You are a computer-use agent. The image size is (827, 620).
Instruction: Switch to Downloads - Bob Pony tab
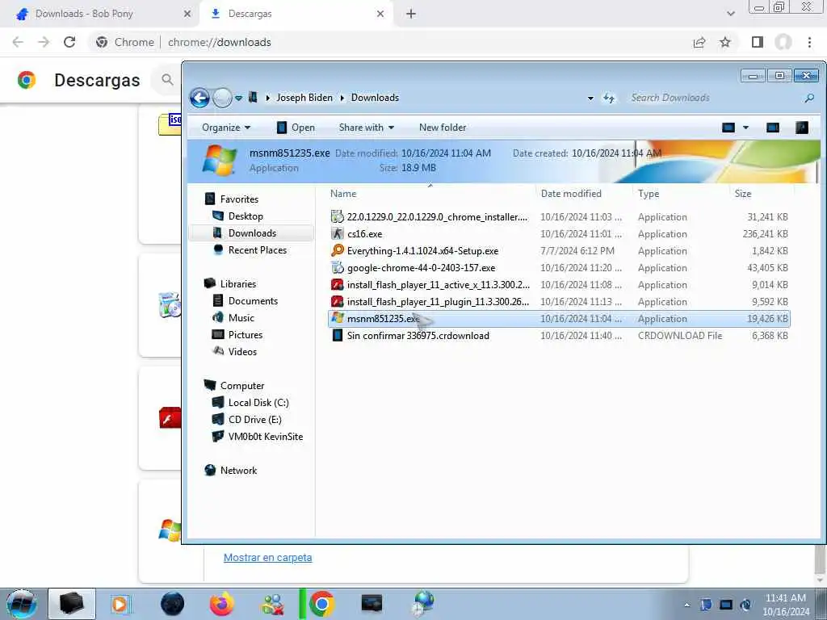[x=100, y=14]
